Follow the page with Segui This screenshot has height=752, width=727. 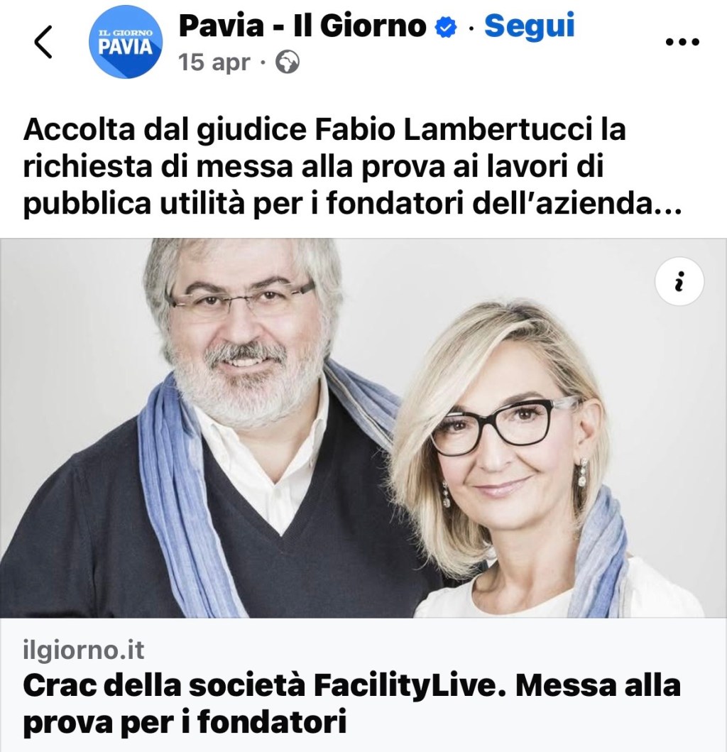pos(529,26)
